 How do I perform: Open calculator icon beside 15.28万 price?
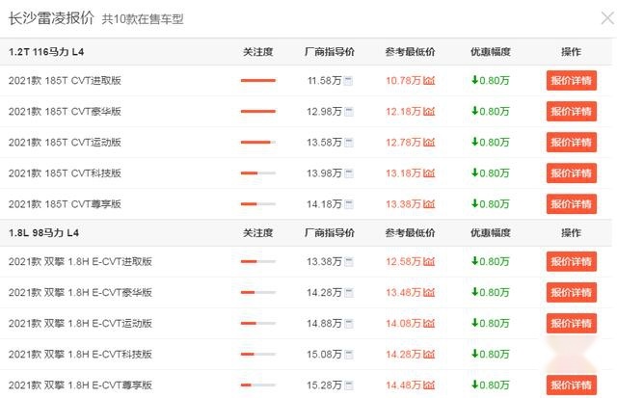click(x=349, y=385)
